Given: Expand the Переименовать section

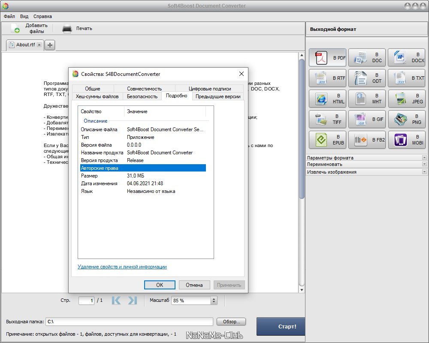Looking at the screenshot, I should [424, 165].
